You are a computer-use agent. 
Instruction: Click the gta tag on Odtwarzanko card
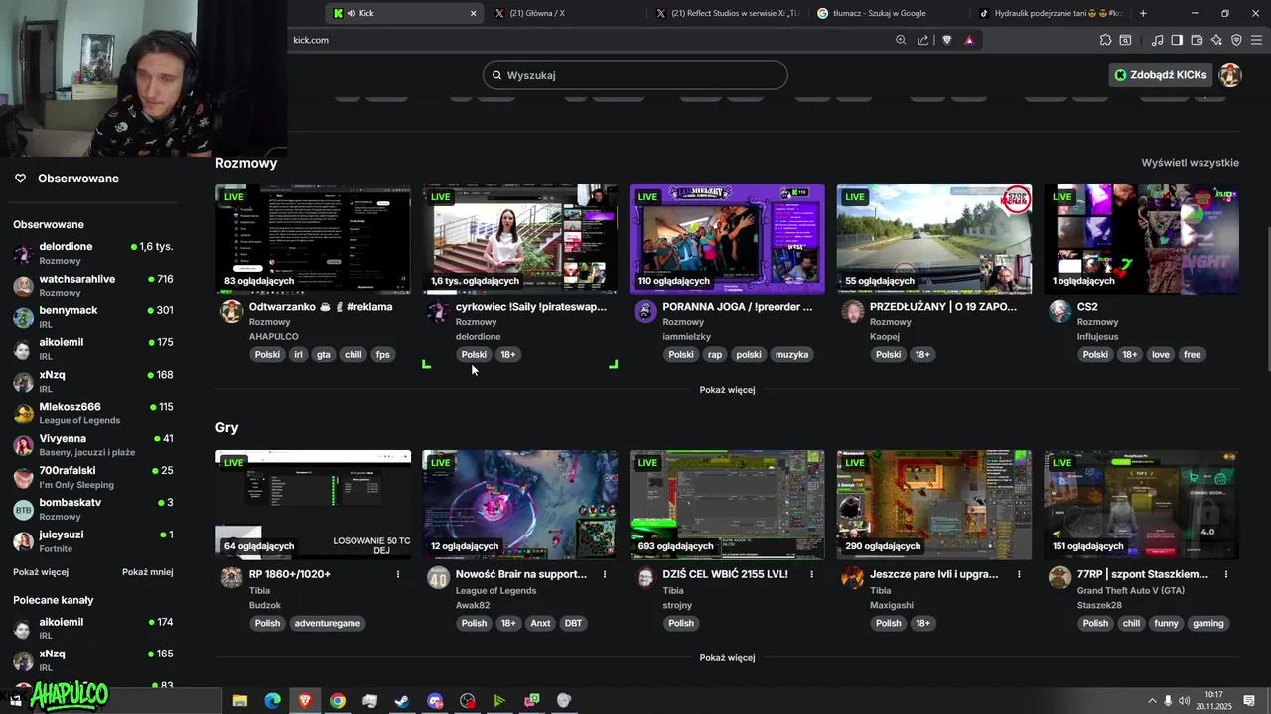tap(324, 354)
